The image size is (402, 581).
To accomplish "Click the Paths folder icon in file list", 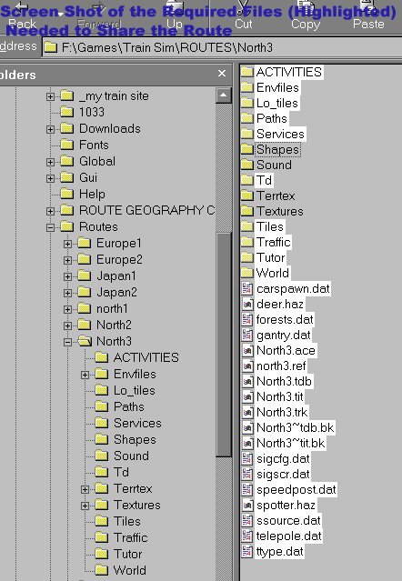I will (x=246, y=118).
